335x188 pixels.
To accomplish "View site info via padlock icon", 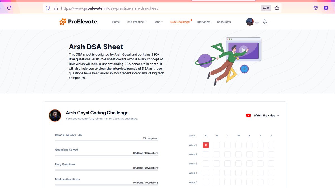I will coord(56,8).
